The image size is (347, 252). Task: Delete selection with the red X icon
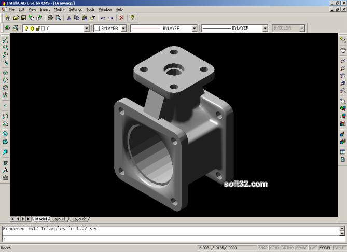tap(121, 18)
